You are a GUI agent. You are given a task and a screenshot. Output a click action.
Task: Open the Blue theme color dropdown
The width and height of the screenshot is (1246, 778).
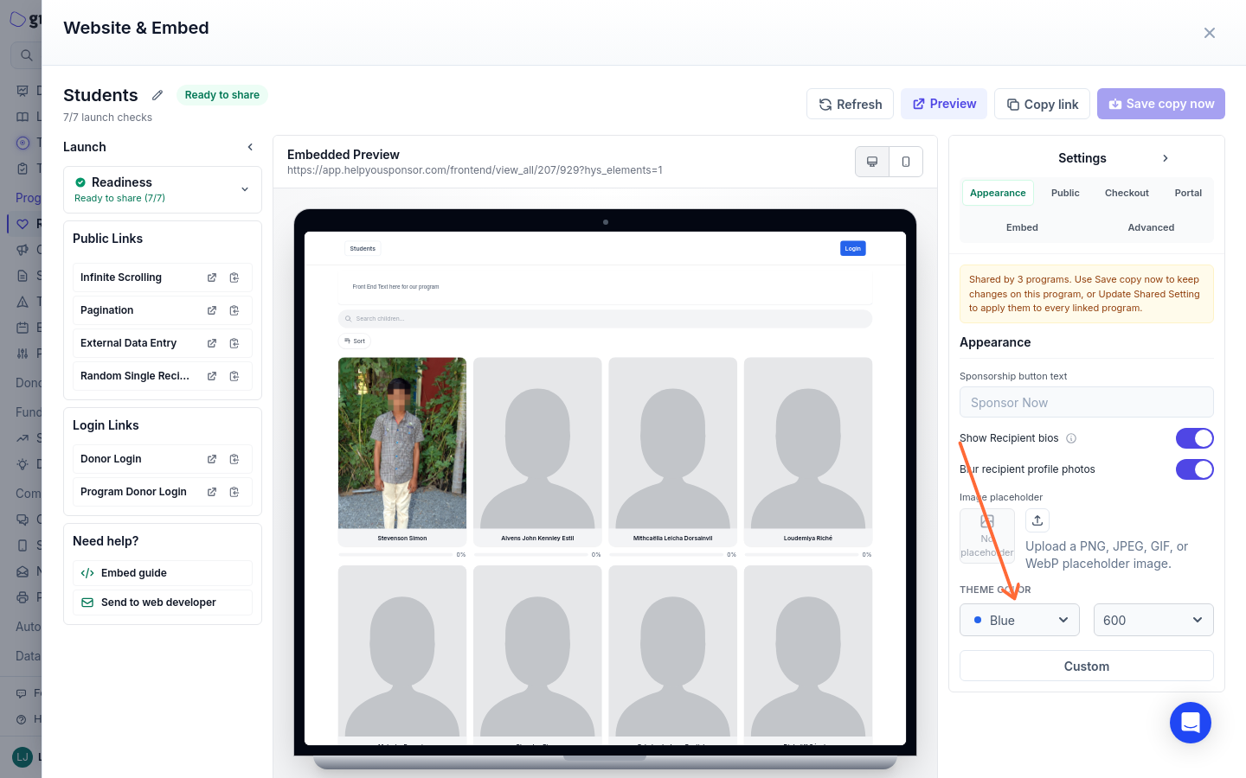click(x=1019, y=620)
